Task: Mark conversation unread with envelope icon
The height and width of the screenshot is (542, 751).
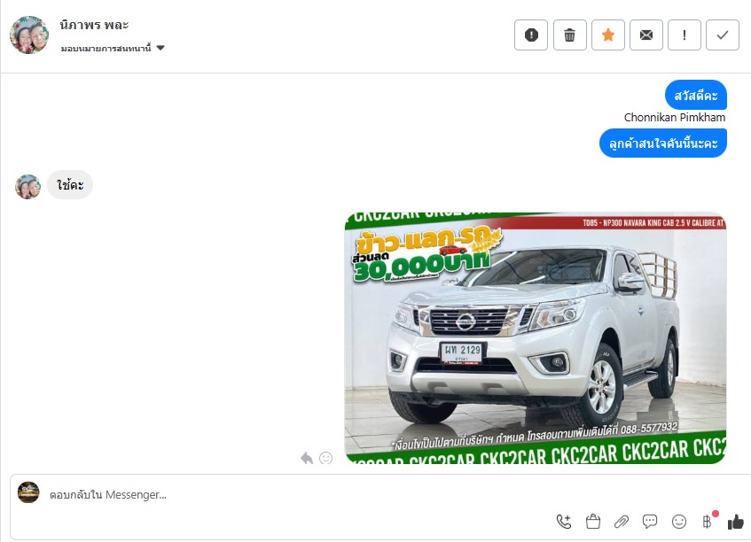Action: [x=646, y=35]
